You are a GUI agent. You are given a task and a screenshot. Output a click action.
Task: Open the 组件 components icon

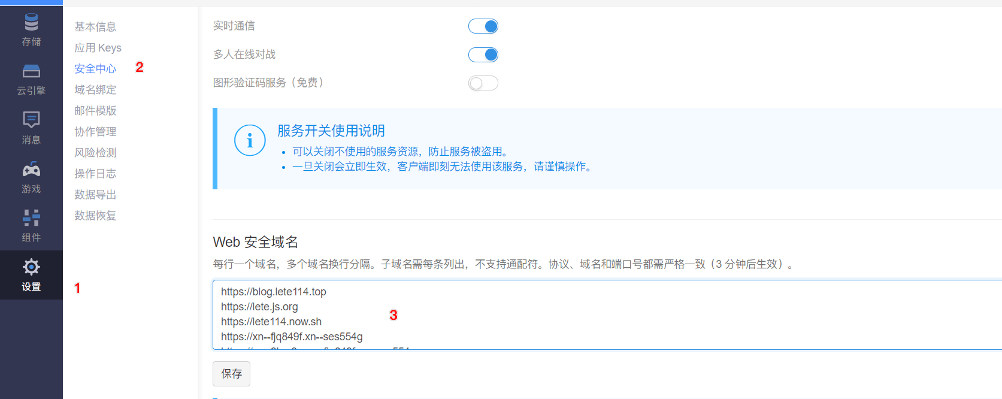(x=31, y=218)
